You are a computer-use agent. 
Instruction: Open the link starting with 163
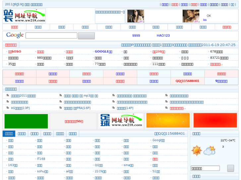point(13,165)
